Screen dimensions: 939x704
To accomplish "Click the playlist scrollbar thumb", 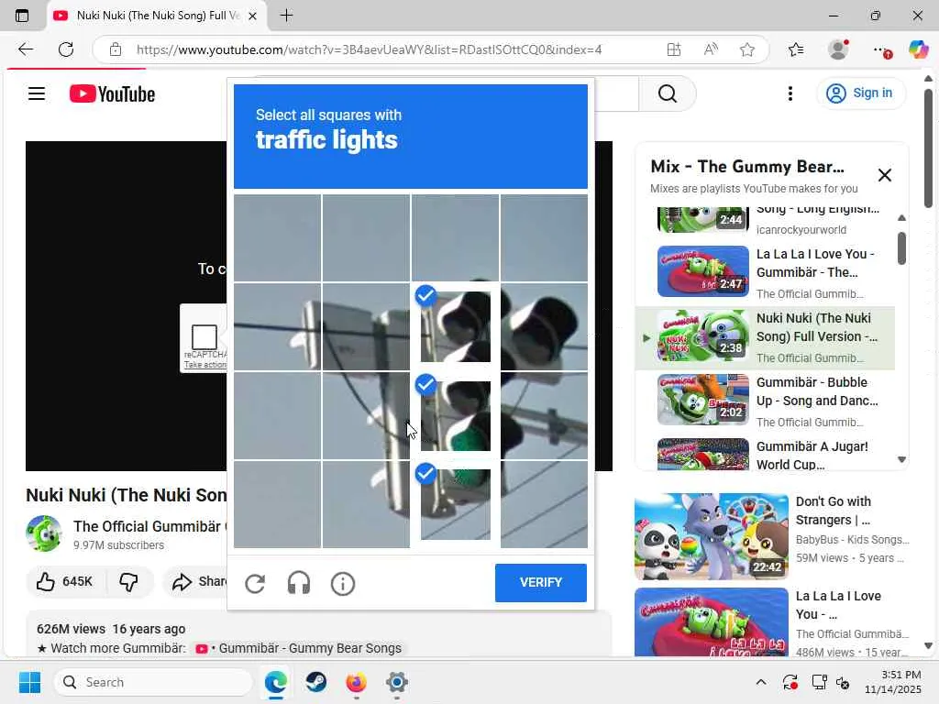I will [x=902, y=247].
